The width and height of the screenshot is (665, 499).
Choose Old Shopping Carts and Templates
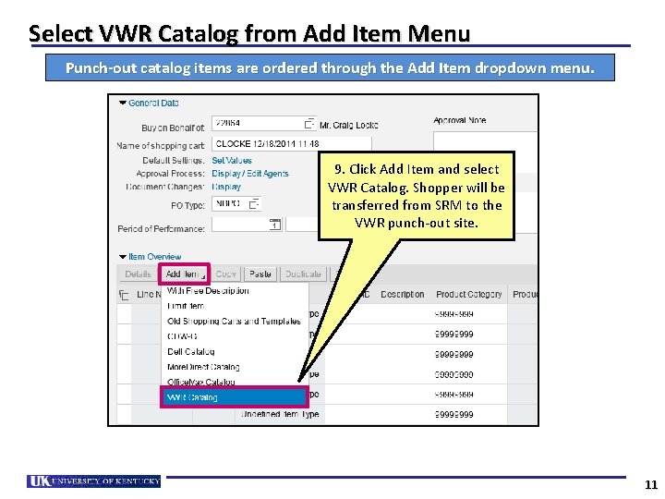click(x=235, y=322)
